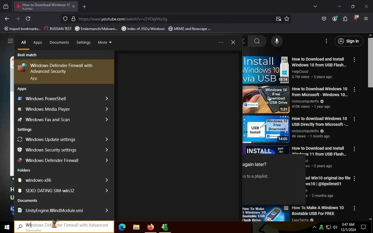The height and width of the screenshot is (233, 373).
Task: Open Firefox account profile icon
Action: click(x=335, y=19)
